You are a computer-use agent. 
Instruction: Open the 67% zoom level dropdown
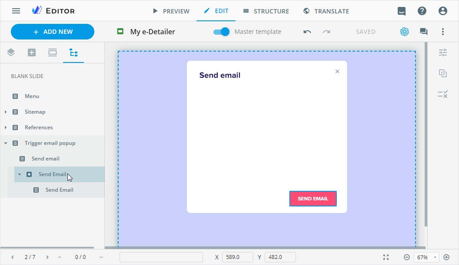(x=426, y=257)
